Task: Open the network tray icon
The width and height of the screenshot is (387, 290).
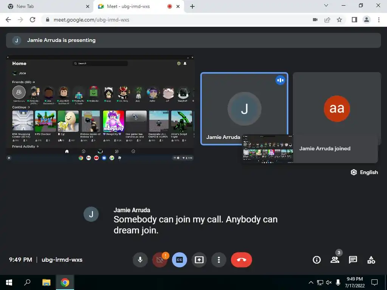Action: (x=320, y=282)
